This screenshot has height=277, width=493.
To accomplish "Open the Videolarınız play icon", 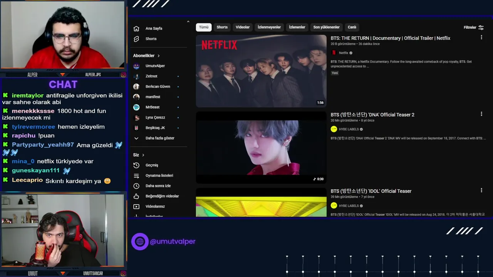I will [x=136, y=207].
